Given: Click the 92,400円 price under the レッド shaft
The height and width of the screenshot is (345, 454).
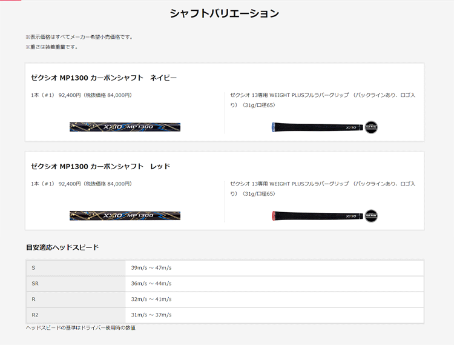Looking at the screenshot, I should [81, 184].
